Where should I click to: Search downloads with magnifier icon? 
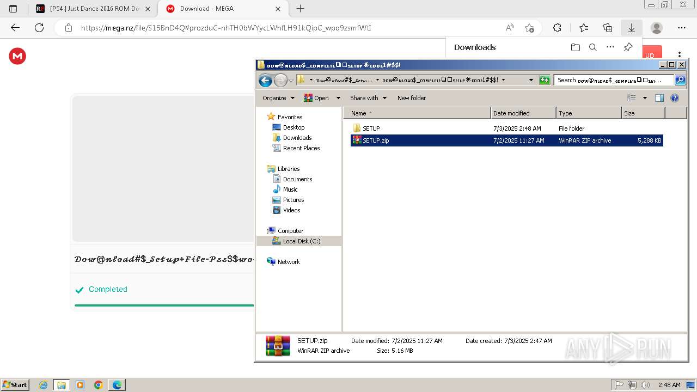593,47
